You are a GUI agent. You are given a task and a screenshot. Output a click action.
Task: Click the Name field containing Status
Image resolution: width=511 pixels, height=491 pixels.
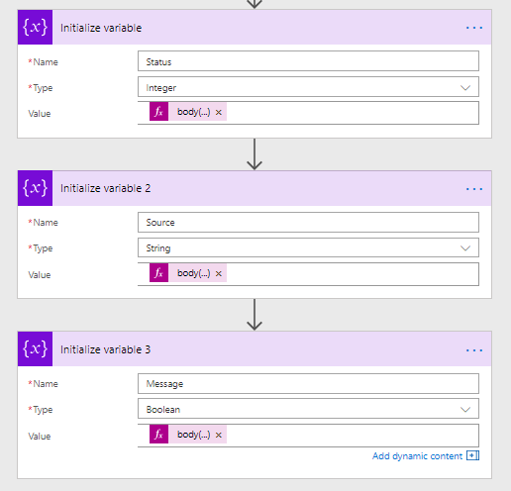[x=308, y=60]
